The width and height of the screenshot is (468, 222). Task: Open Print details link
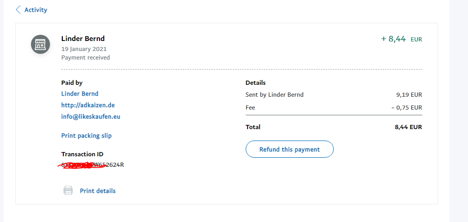click(x=98, y=191)
